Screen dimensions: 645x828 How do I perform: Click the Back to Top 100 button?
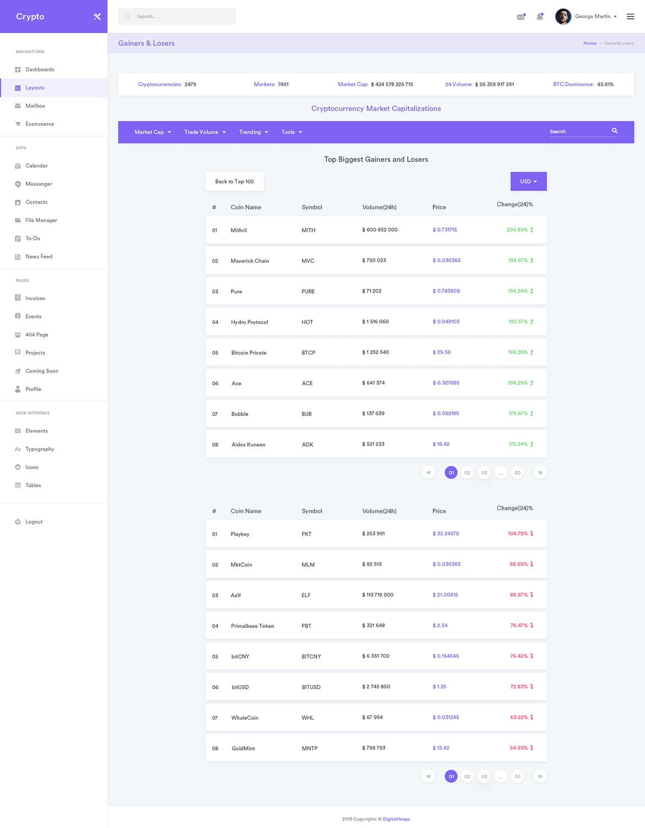pos(234,181)
